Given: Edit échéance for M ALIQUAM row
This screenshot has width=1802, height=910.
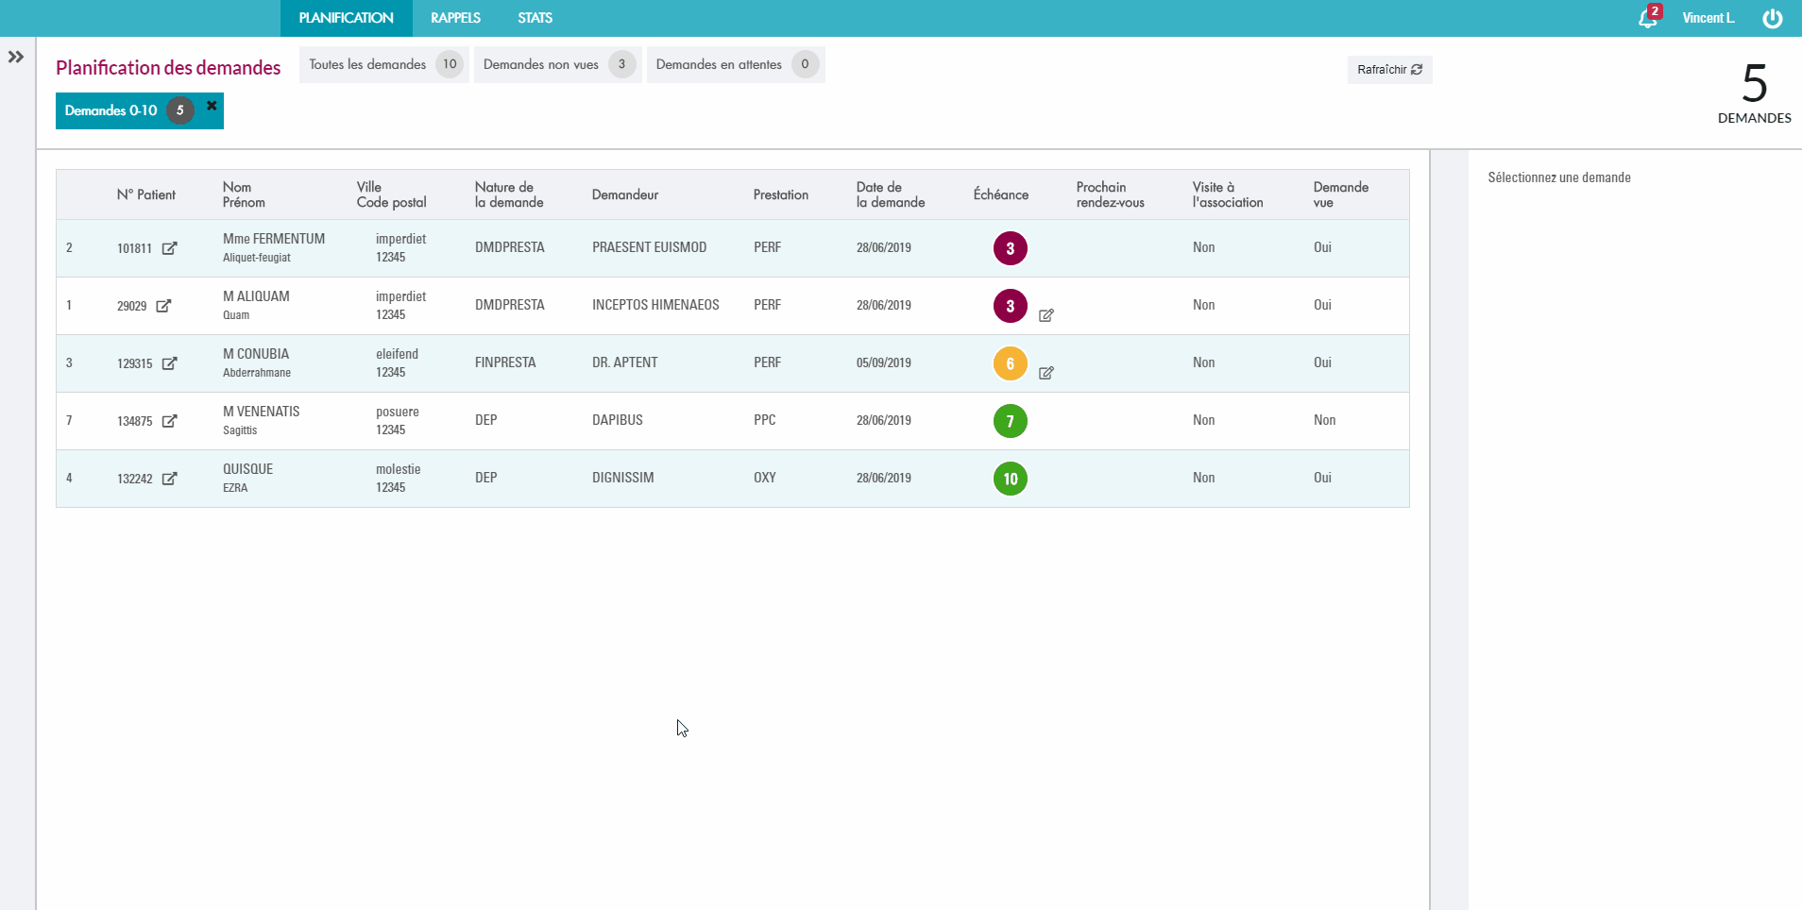Looking at the screenshot, I should (1045, 315).
